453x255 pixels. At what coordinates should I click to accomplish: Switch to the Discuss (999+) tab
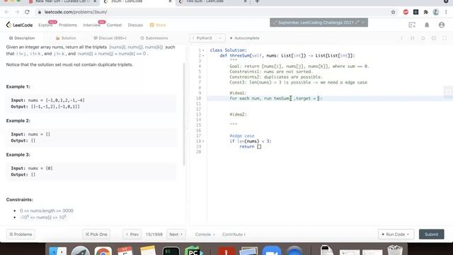click(x=110, y=38)
